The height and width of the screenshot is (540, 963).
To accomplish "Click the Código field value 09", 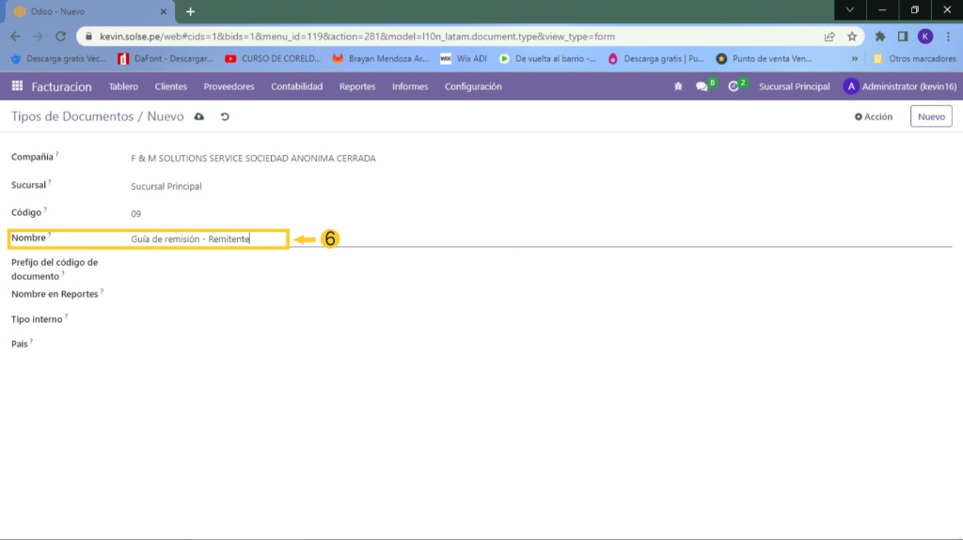I will (136, 213).
